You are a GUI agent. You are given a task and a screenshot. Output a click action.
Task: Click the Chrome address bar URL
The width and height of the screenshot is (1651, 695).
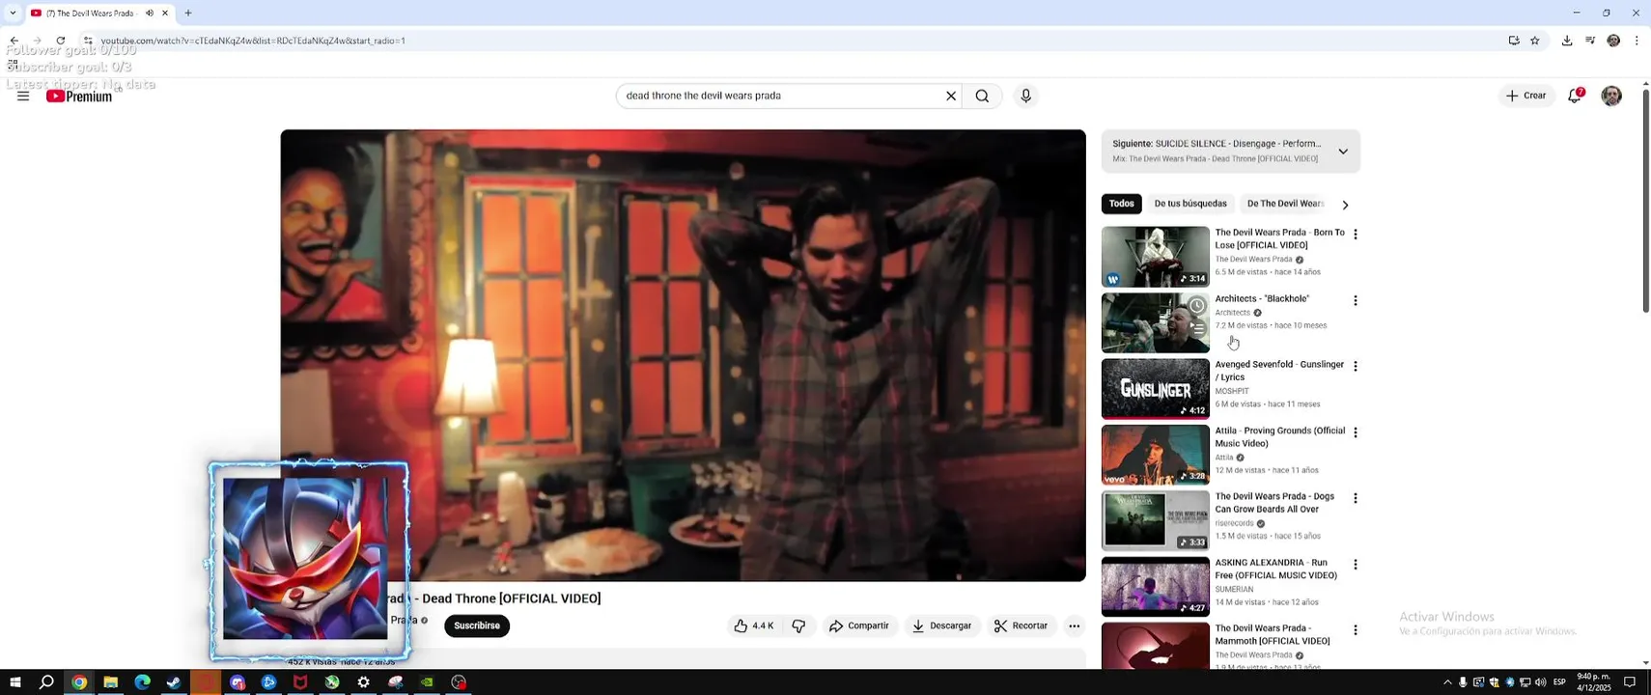click(253, 41)
